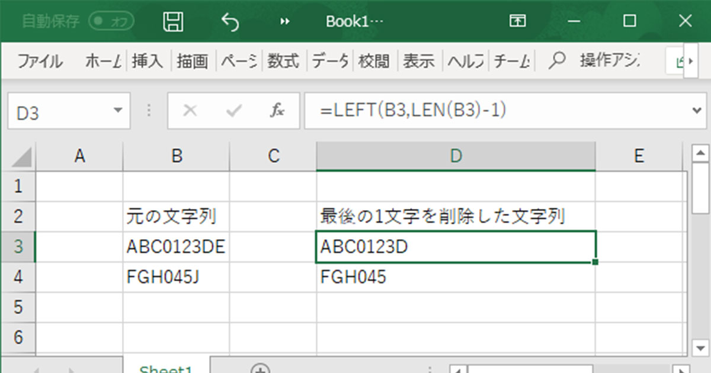Select column B header
711x373 pixels.
tap(176, 156)
